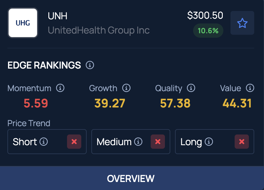Image resolution: width=264 pixels, height=190 pixels.
Task: Show info for Medium price trend
Action: 138,142
